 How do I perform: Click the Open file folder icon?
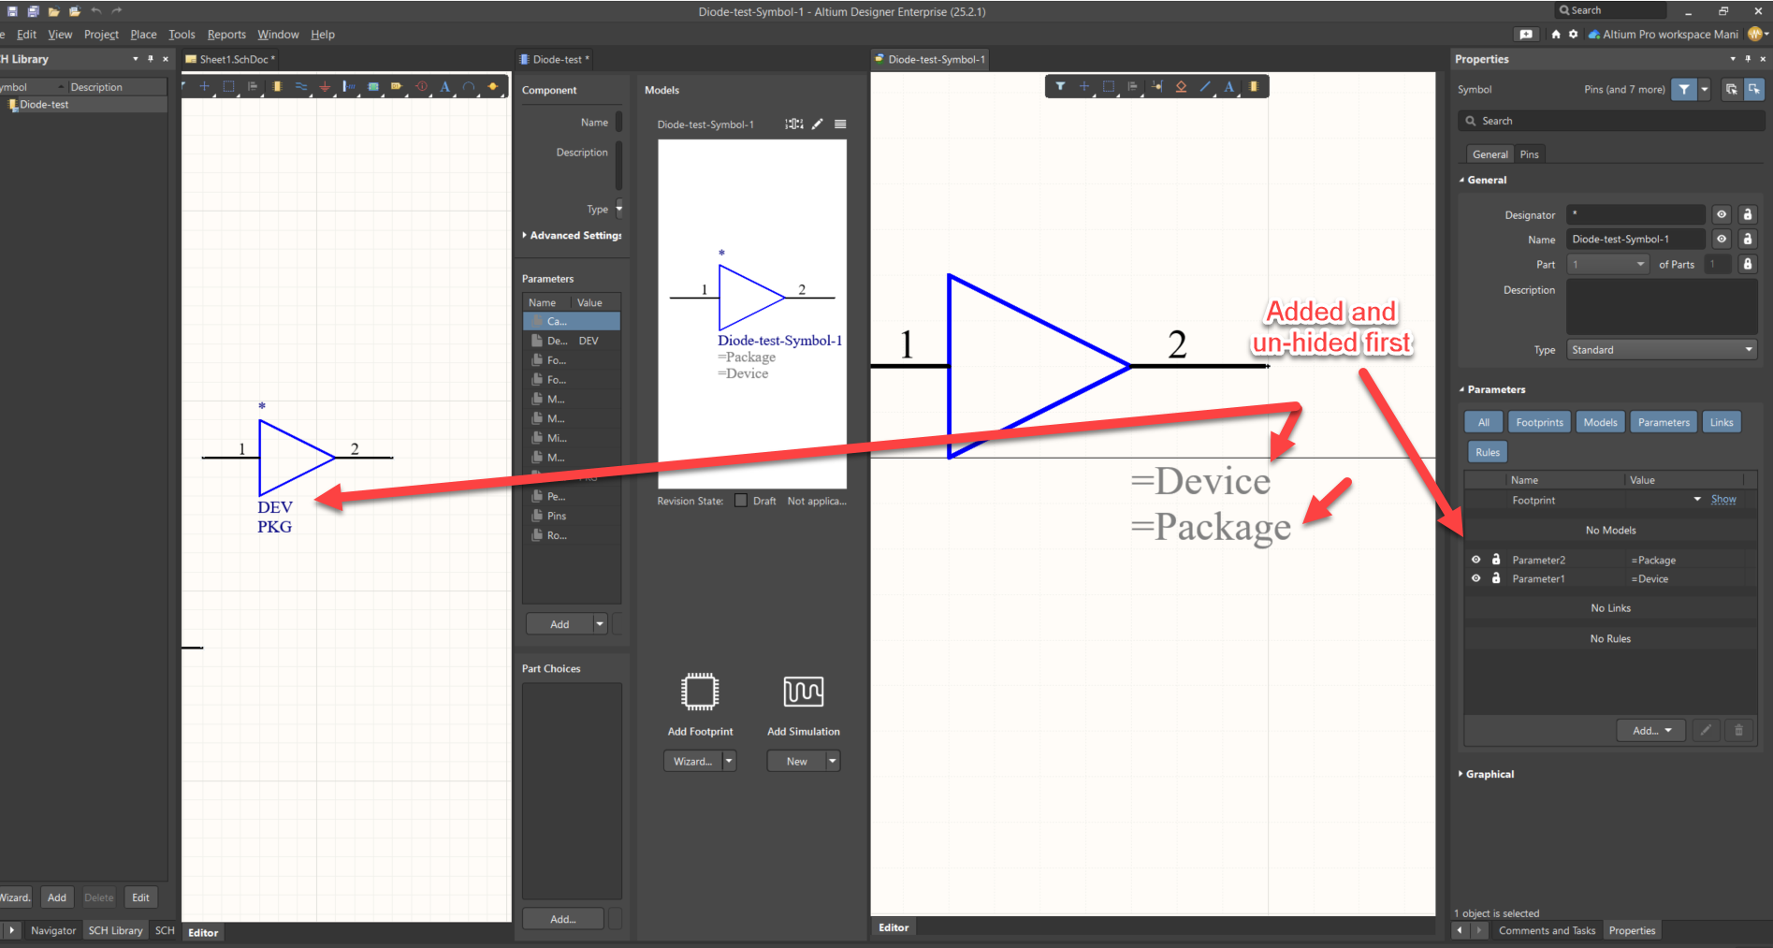click(53, 11)
